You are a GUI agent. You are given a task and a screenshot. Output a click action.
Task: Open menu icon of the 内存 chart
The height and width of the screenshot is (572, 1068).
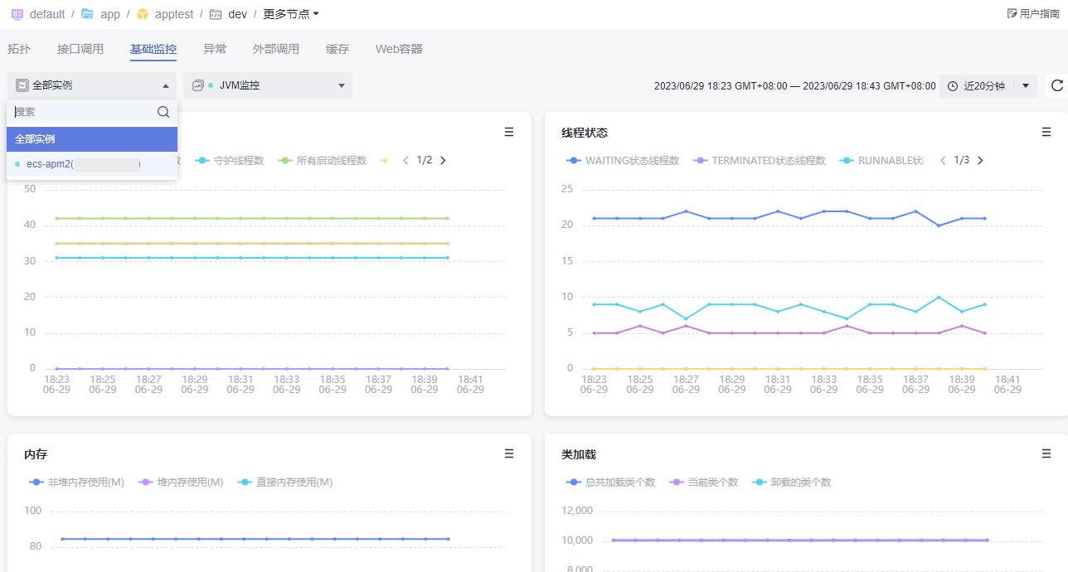[x=509, y=453]
